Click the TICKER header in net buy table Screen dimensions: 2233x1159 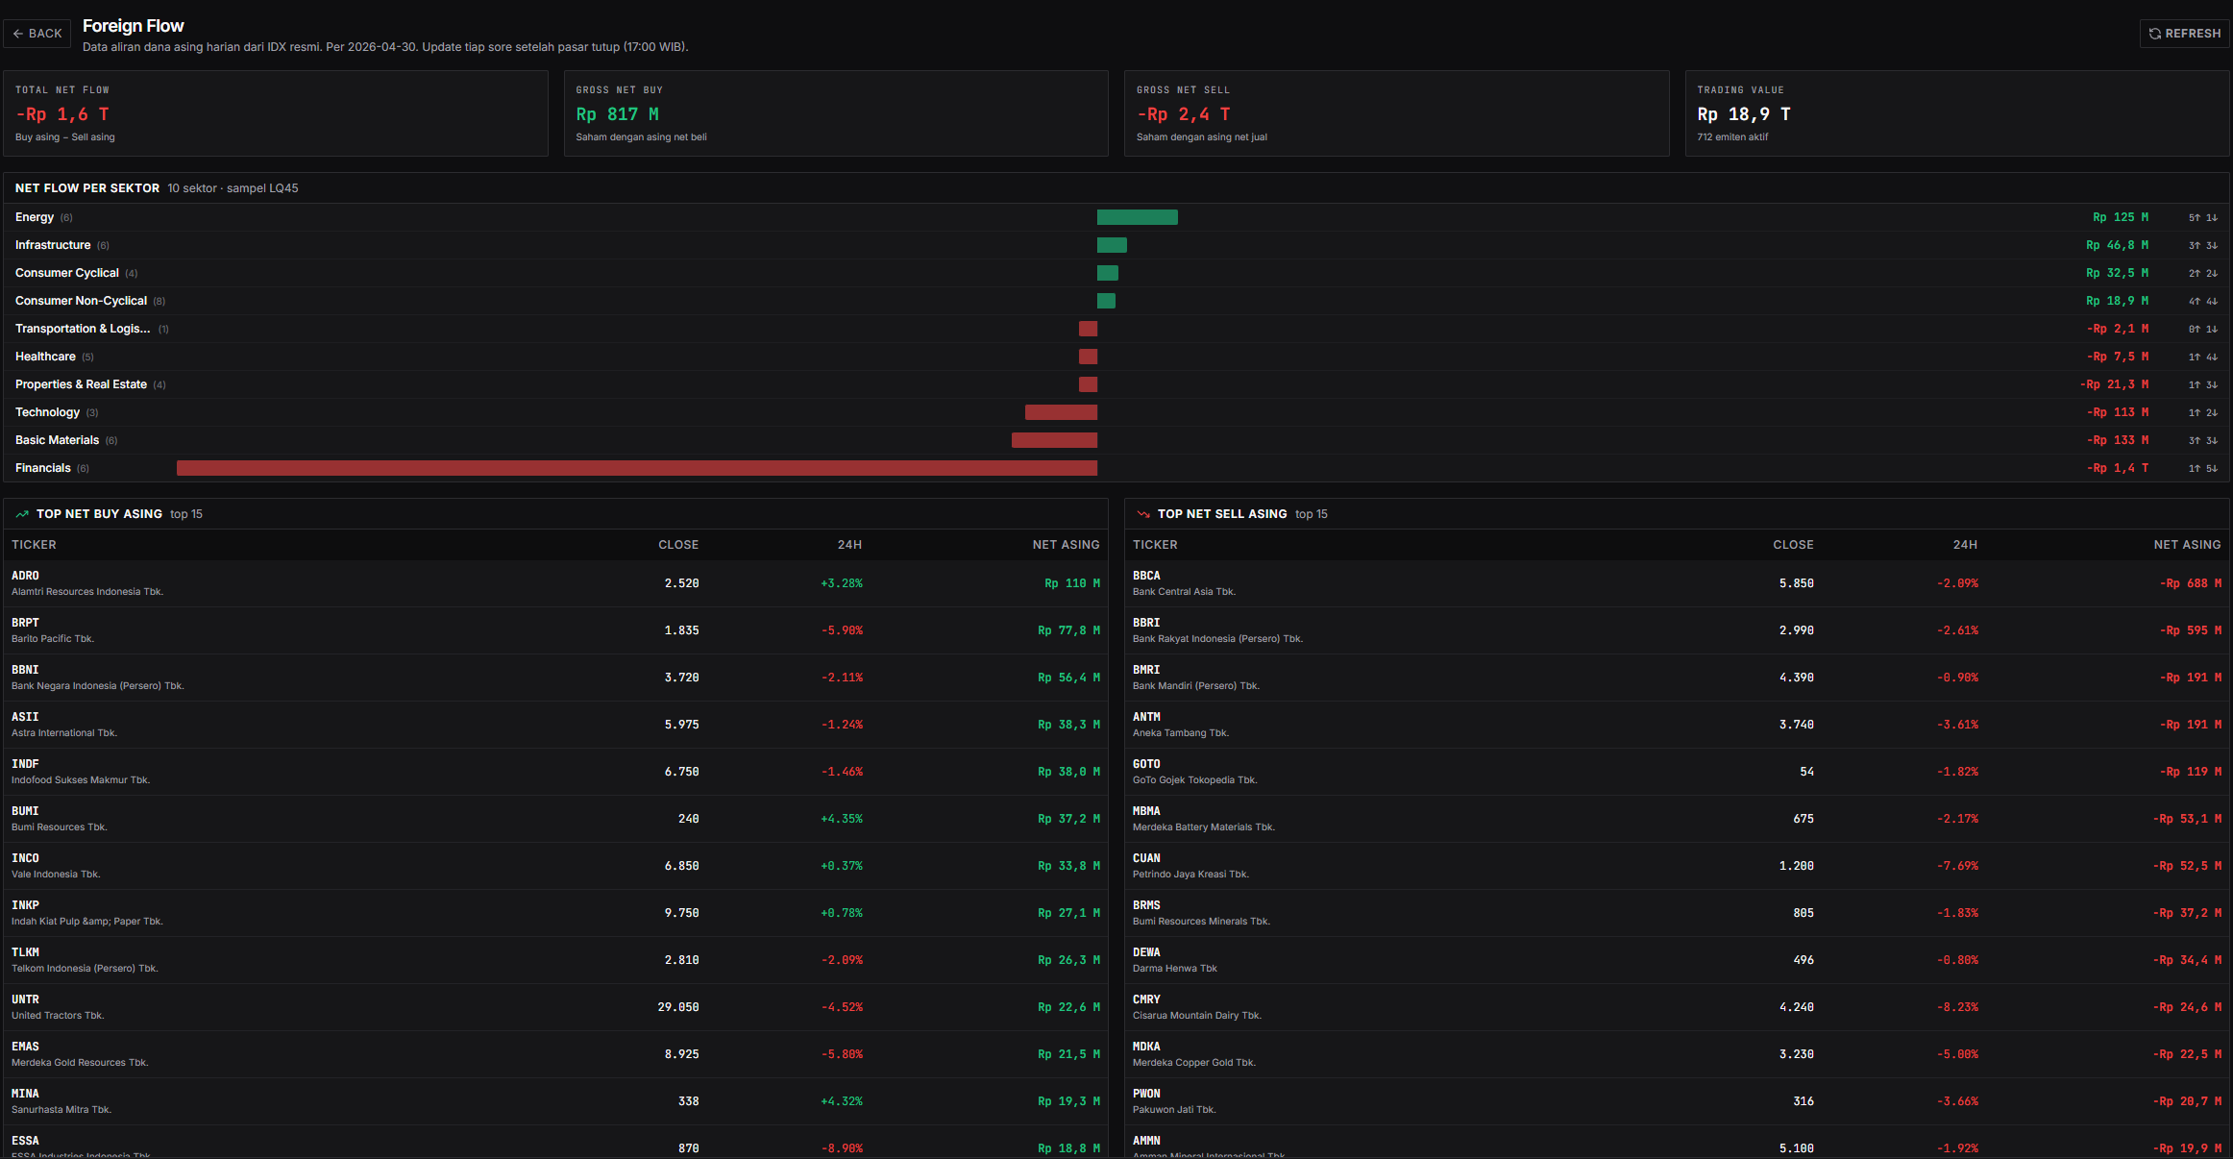click(34, 545)
